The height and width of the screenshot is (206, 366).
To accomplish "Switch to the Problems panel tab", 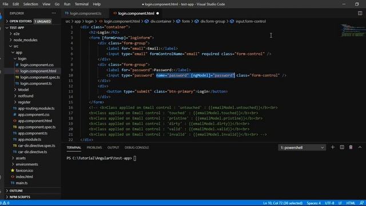I will [94, 148].
